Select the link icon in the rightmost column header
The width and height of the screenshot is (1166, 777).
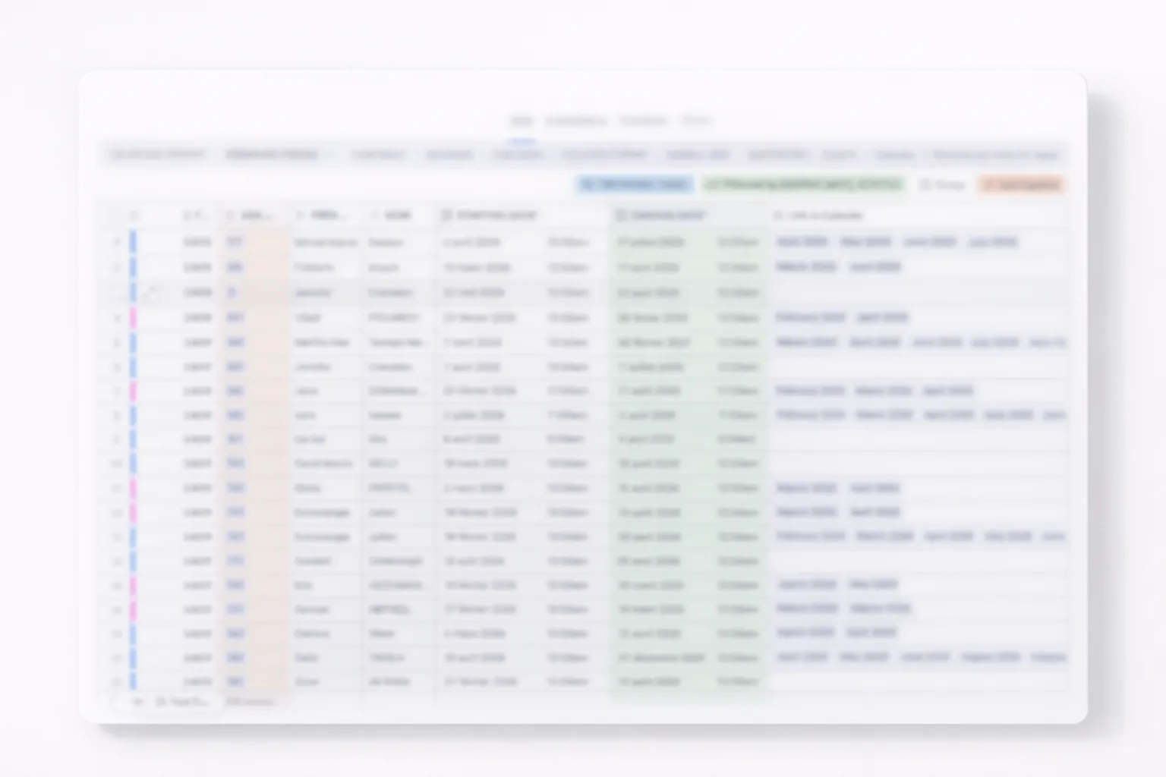pyautogui.click(x=777, y=215)
